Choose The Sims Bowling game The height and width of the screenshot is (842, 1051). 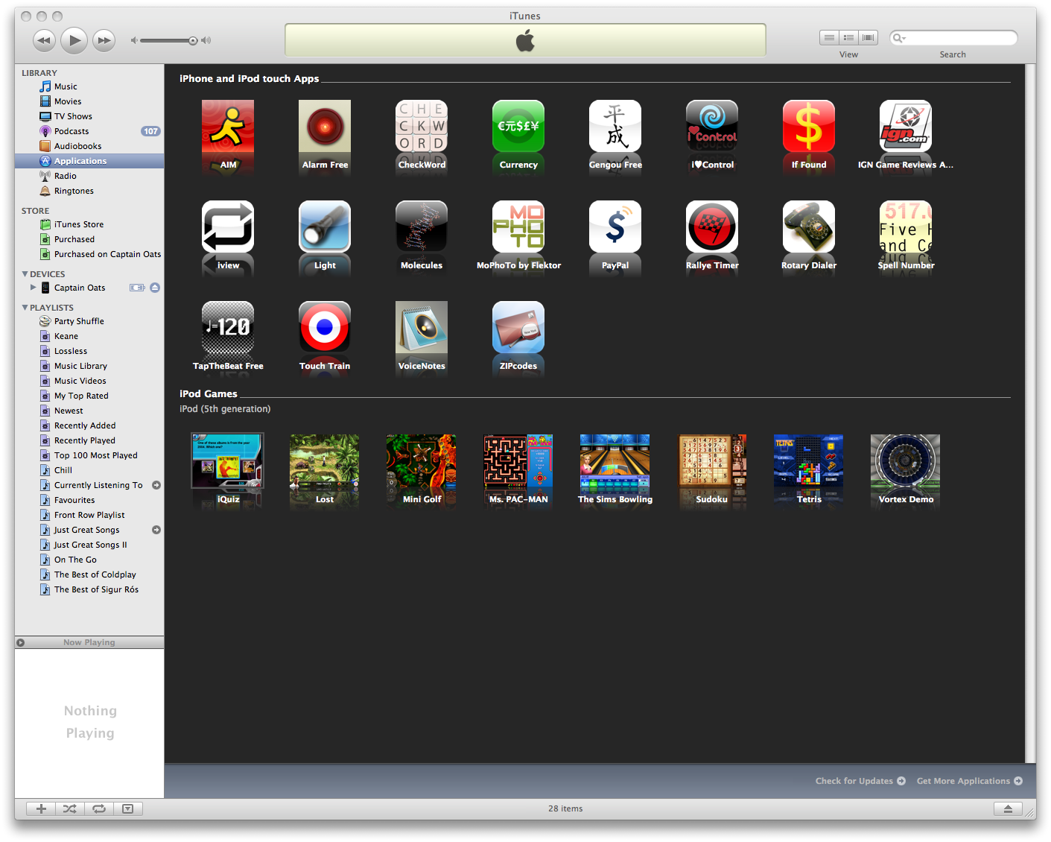point(615,460)
